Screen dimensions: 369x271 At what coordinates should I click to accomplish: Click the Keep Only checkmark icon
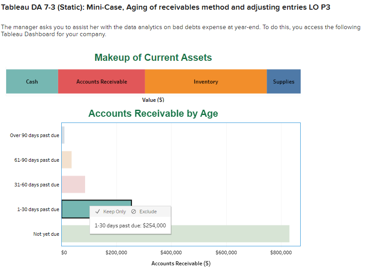click(x=98, y=212)
